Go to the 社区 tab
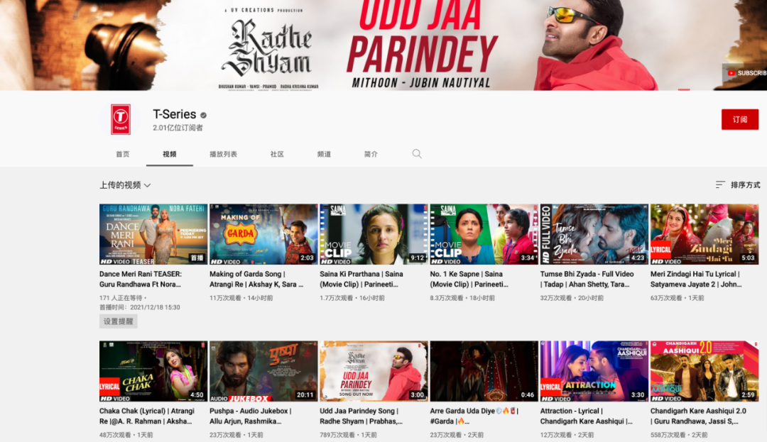 tap(277, 154)
